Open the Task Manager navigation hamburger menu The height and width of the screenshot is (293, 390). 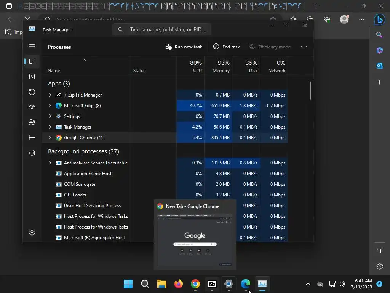coord(32,46)
